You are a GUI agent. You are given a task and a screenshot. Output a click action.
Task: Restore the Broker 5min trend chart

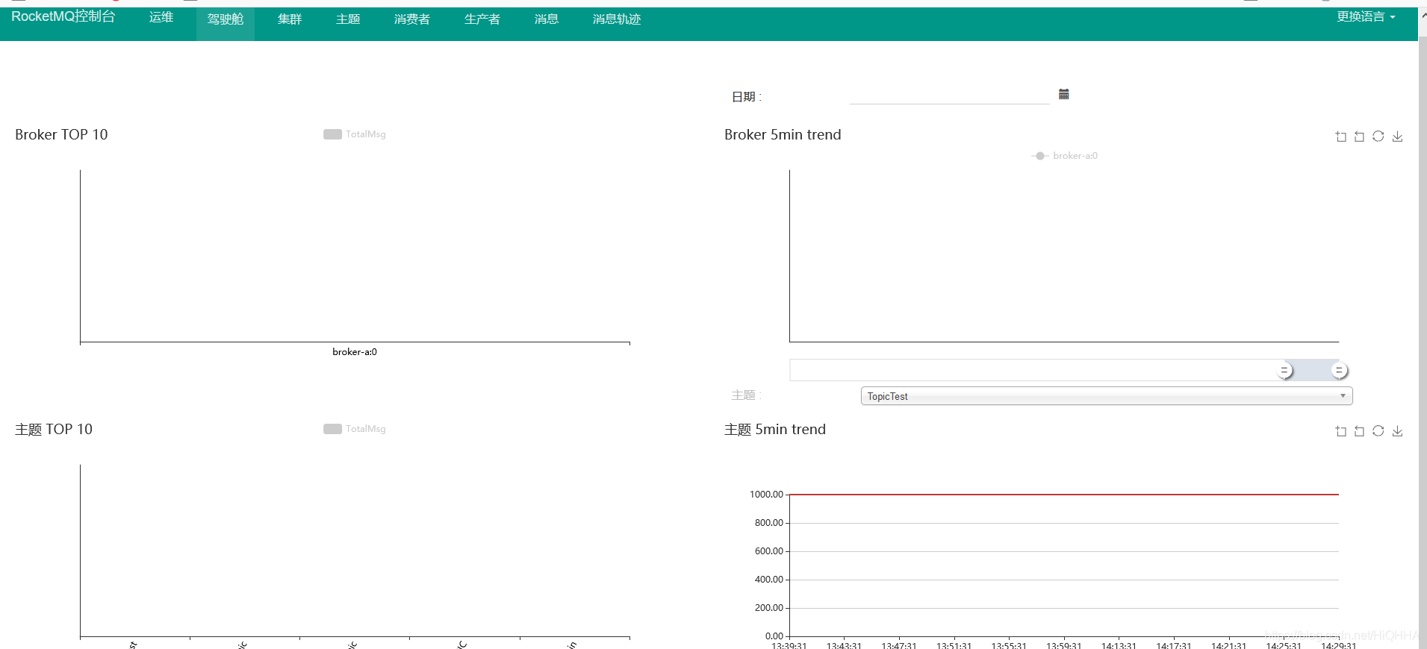point(1378,137)
